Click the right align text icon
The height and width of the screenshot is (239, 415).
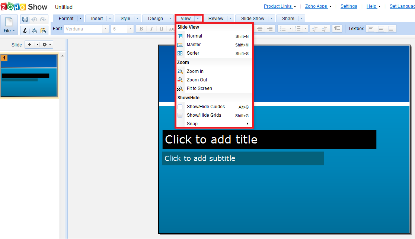point(270,29)
